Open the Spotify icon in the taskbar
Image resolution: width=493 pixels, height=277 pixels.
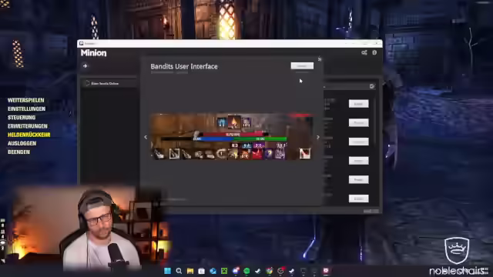(x=246, y=271)
